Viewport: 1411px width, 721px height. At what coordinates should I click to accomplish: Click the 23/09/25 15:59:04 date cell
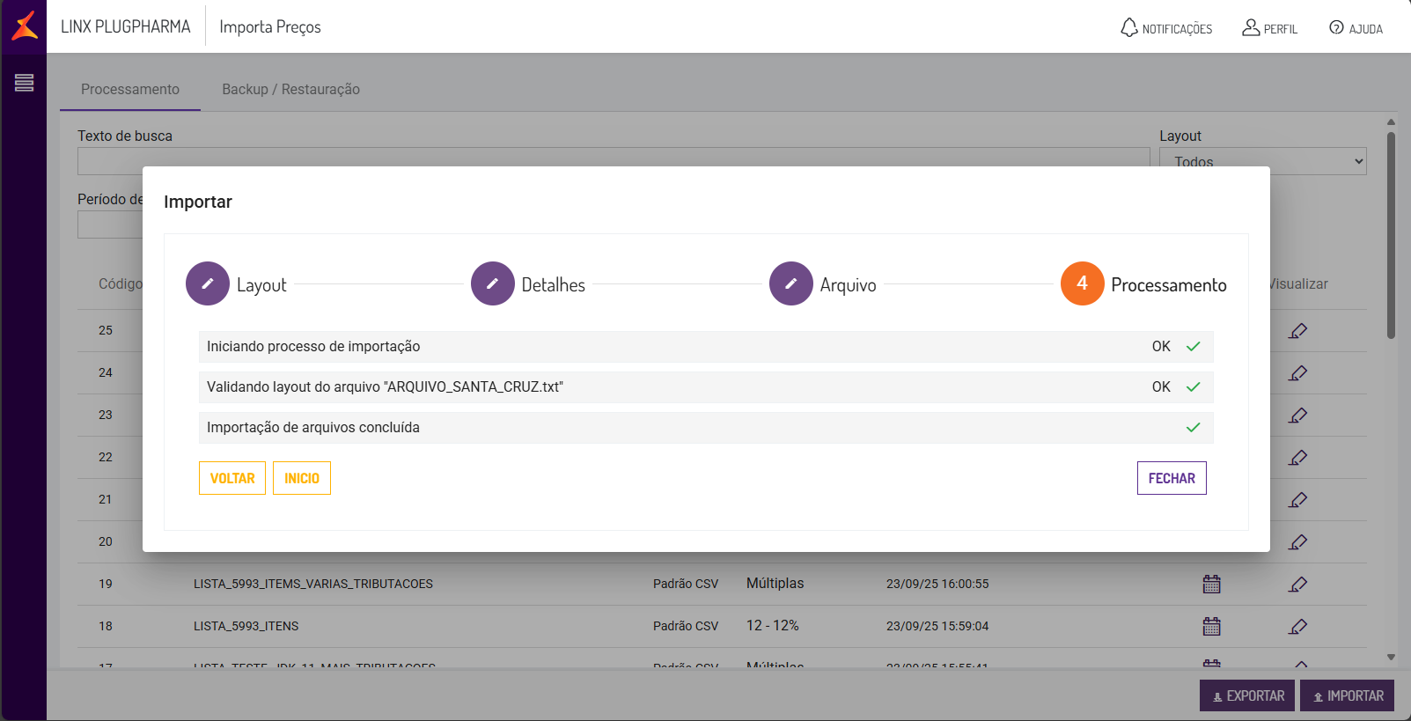pyautogui.click(x=937, y=626)
